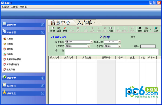The height and width of the screenshot is (105, 162).
Task: Click the 删除 row icon beside 添加
Action: pos(124,29)
